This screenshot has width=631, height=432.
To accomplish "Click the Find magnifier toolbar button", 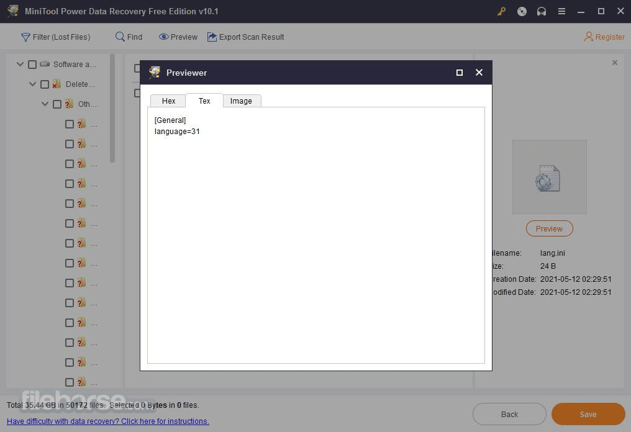I will 129,37.
